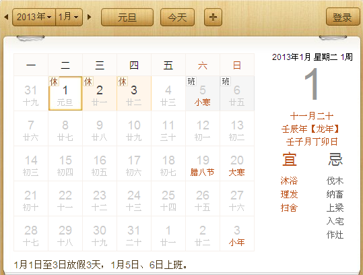Select date 30 十九

(100, 234)
